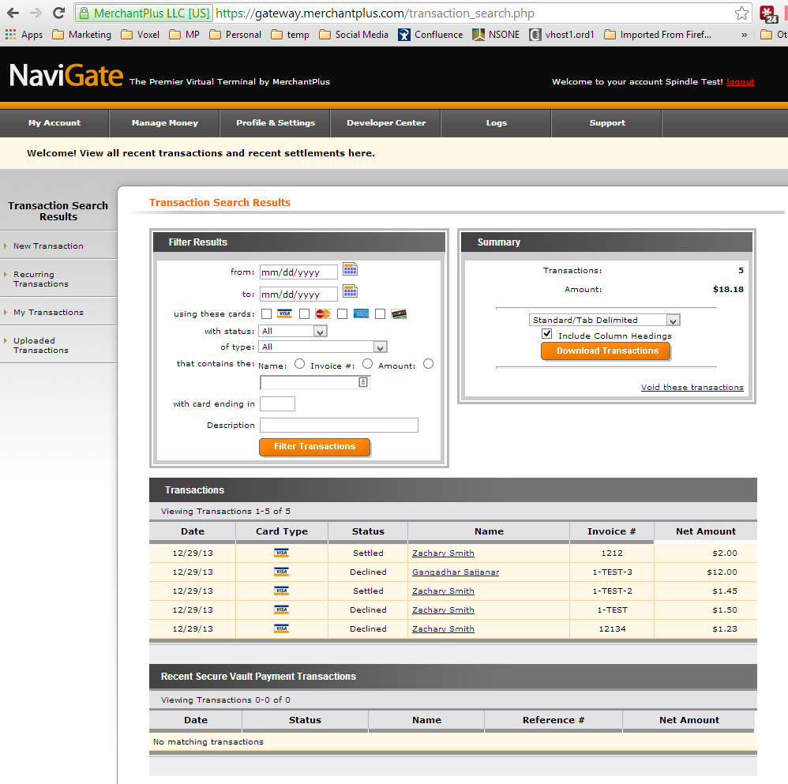The image size is (788, 784).
Task: Click the browser back arrow
Action: (13, 13)
